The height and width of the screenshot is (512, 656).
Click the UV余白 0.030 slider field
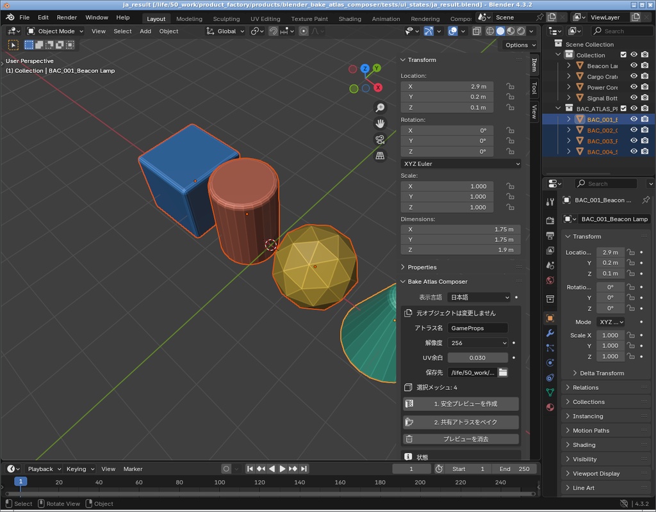tap(478, 358)
